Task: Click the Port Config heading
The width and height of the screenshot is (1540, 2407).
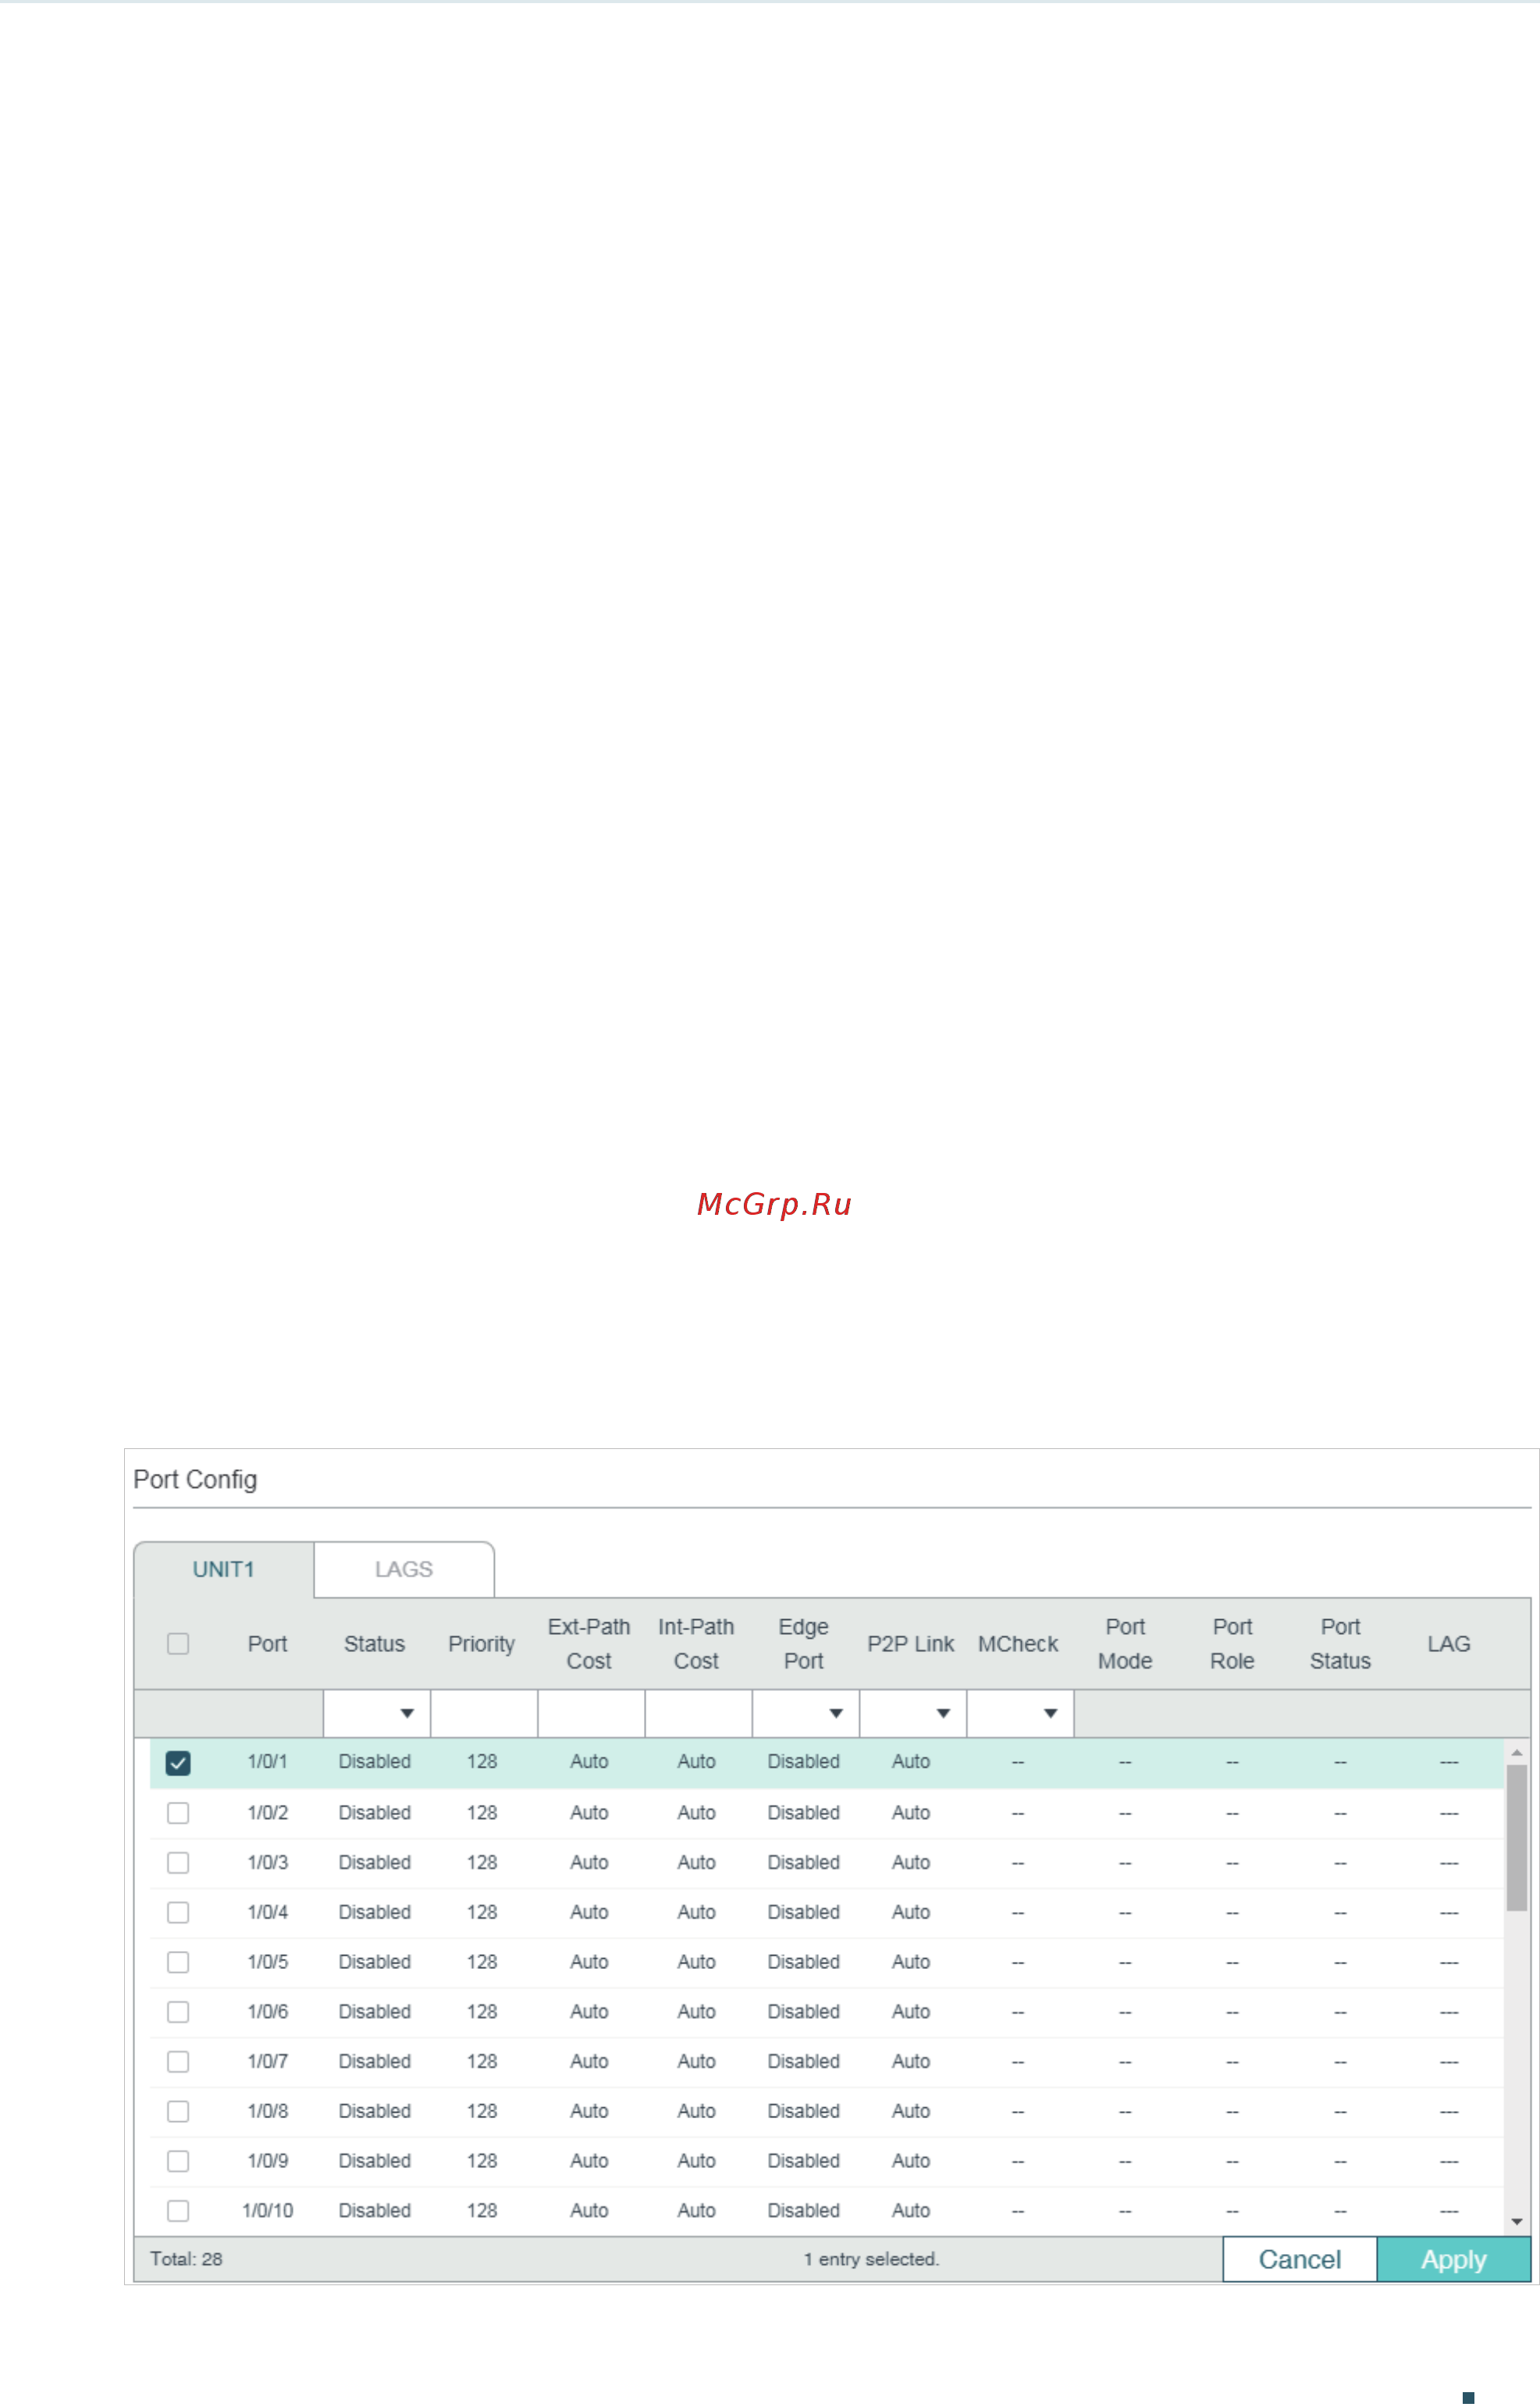Action: (x=195, y=1480)
